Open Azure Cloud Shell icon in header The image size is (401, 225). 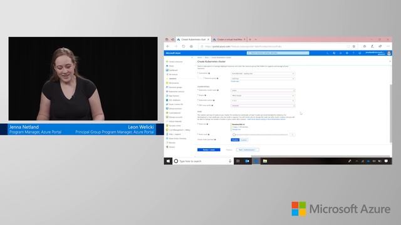click(x=327, y=53)
